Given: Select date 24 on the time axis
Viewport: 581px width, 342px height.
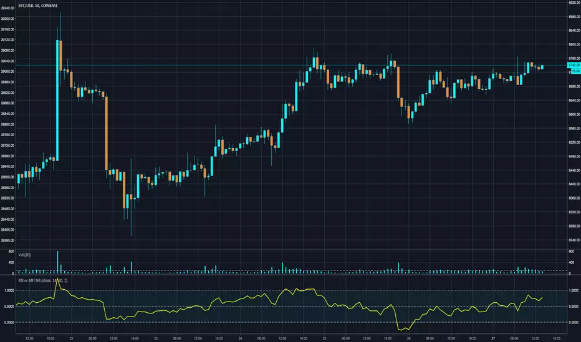Looking at the screenshot, I should [x=240, y=338].
